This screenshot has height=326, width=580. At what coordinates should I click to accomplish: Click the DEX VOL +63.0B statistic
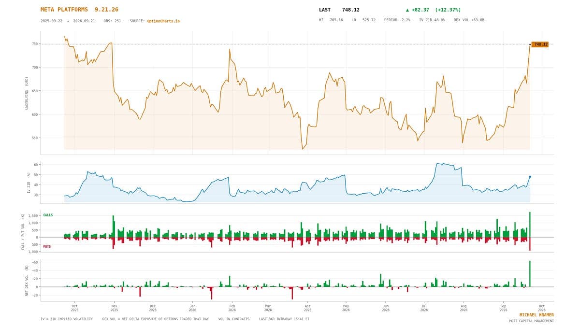[469, 20]
